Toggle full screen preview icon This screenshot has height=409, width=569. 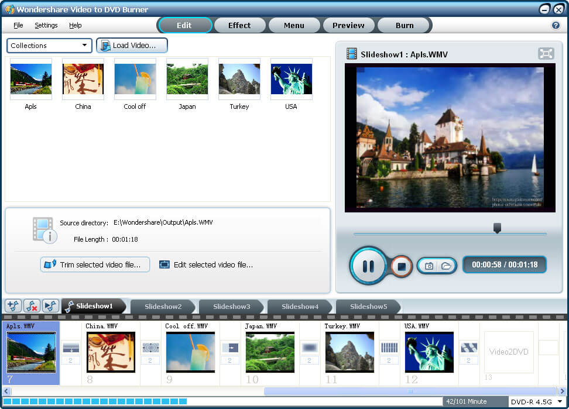pos(546,54)
